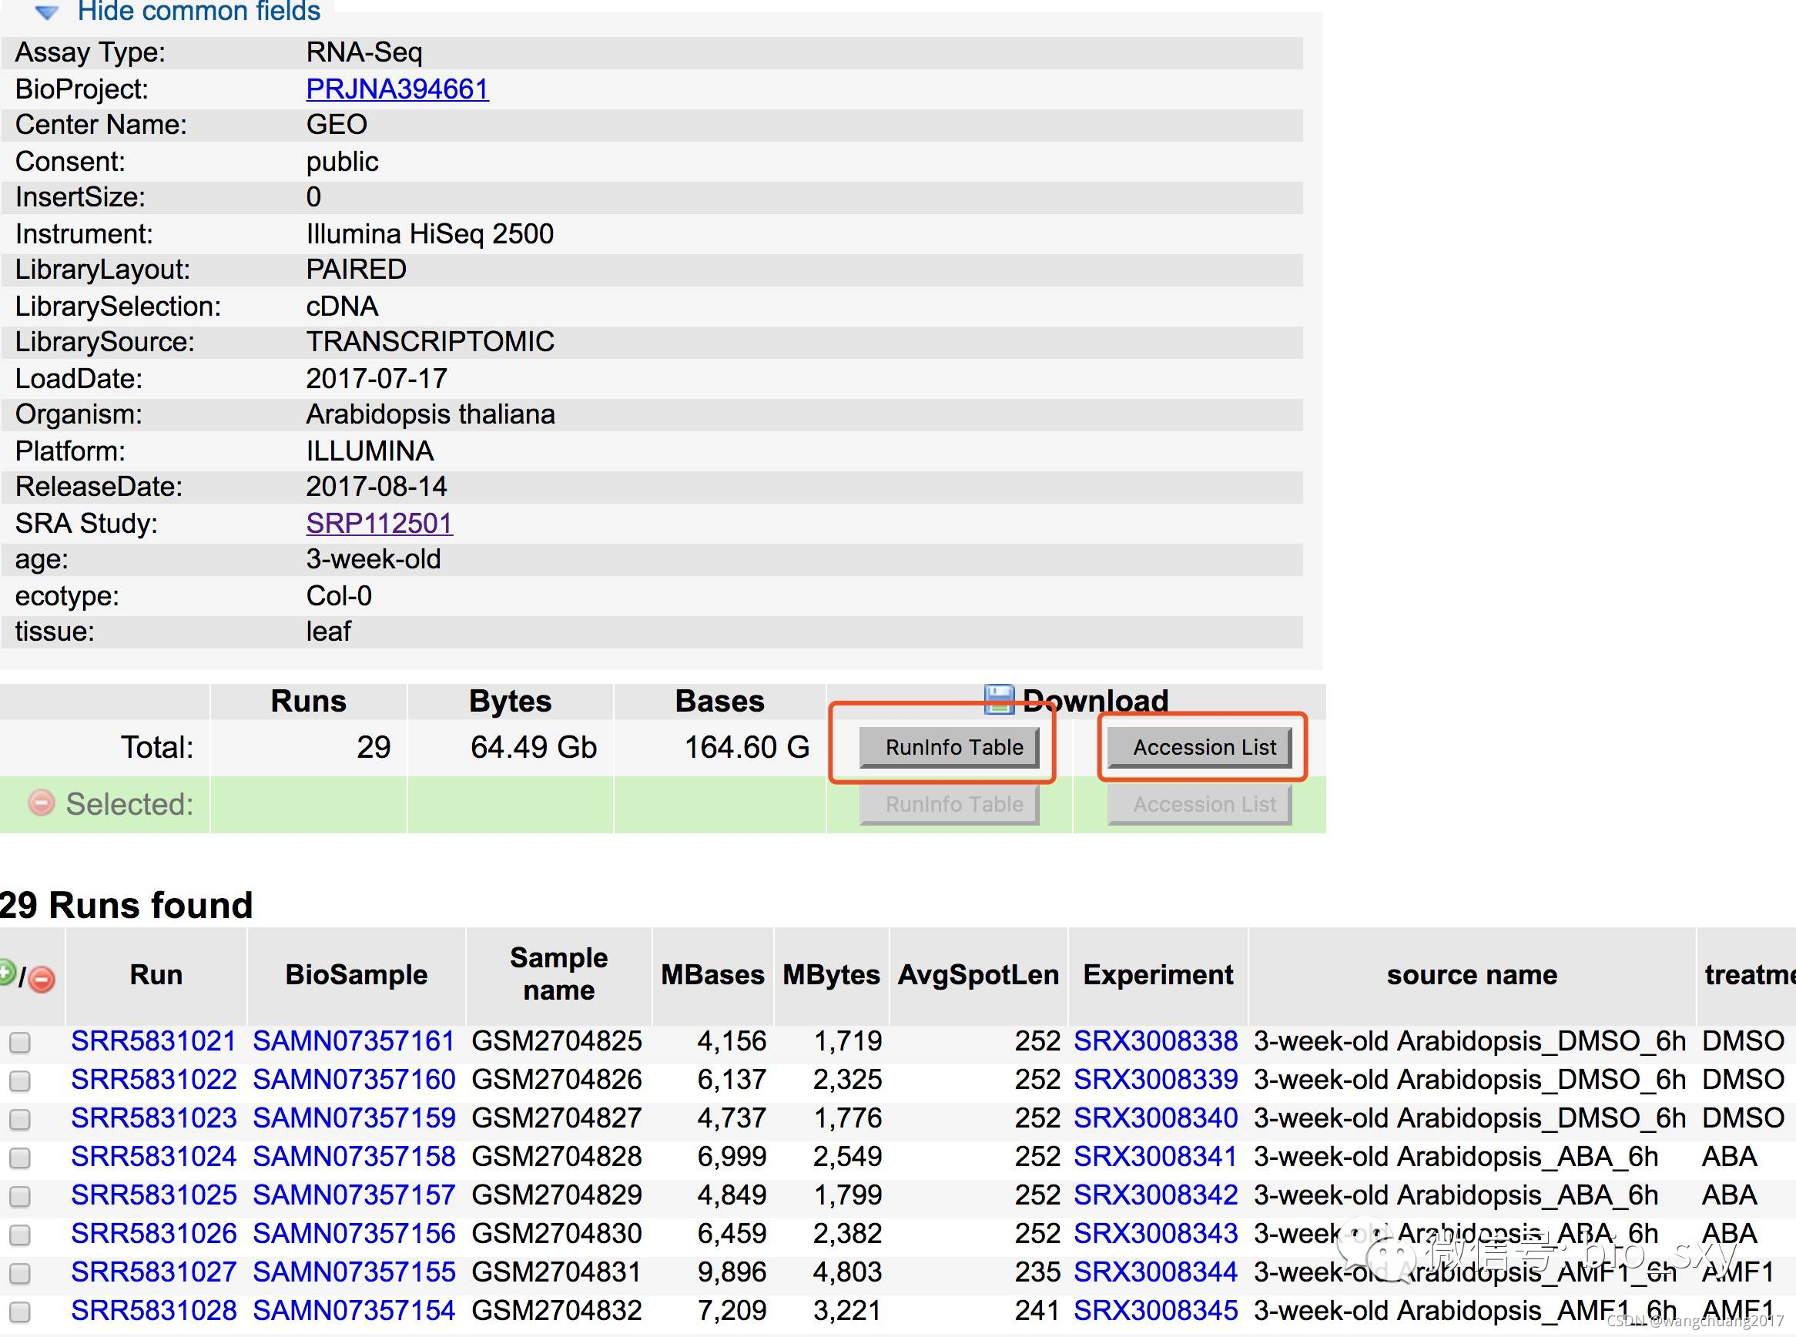Open BioSample SAMN07357159 link
The image size is (1796, 1337).
tap(354, 1118)
